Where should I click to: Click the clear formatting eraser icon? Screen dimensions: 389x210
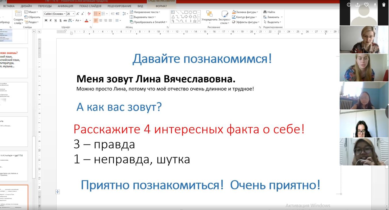tap(89, 14)
